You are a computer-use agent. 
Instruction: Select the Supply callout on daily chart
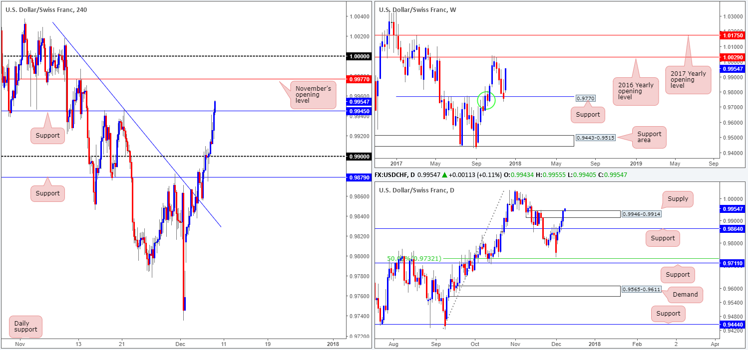coord(678,199)
